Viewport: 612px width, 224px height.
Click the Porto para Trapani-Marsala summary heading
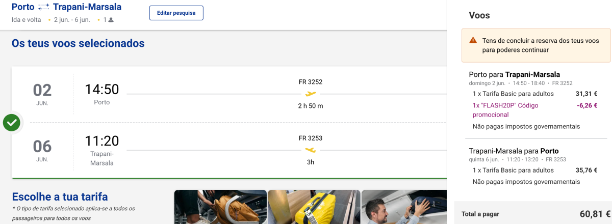pos(515,74)
